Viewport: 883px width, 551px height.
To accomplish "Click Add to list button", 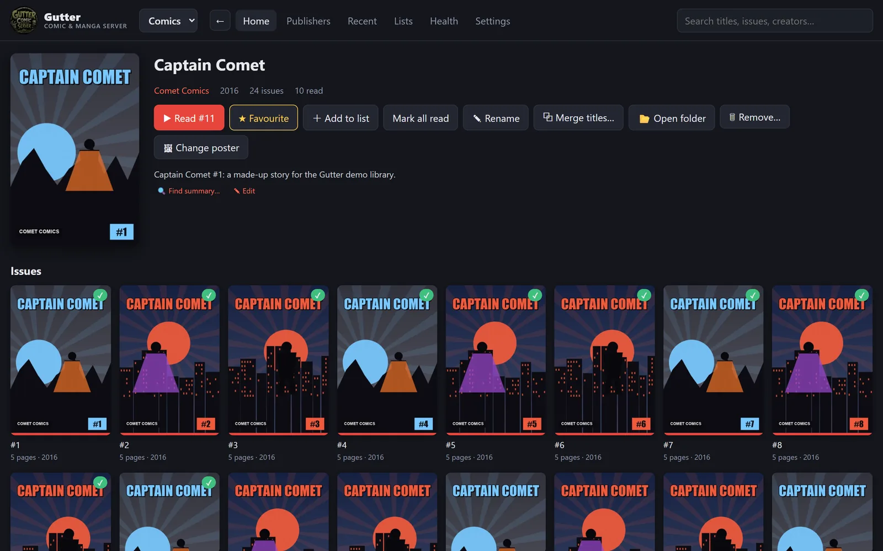I will [341, 118].
